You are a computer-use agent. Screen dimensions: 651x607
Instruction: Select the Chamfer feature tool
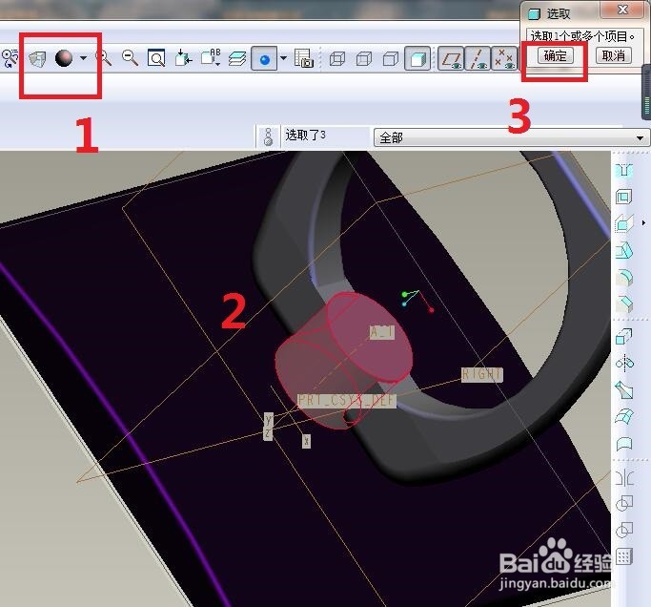[x=624, y=303]
